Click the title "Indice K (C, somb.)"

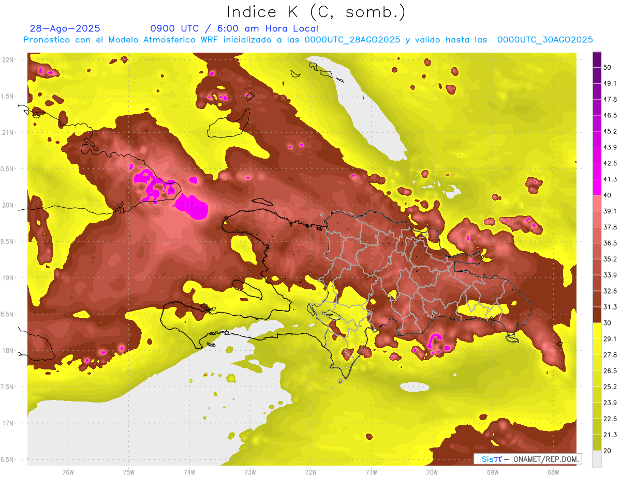click(316, 12)
